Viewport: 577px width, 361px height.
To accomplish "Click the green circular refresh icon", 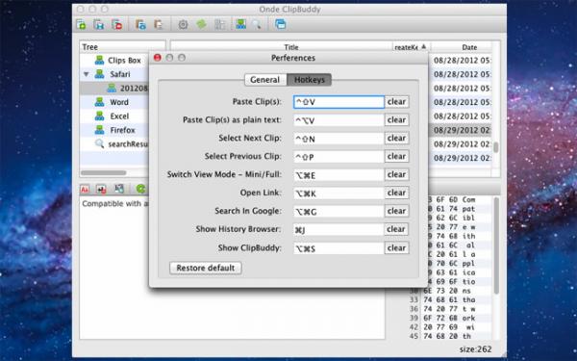I will point(140,189).
